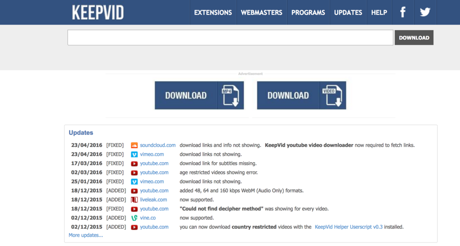
Task: Open the liveleak.com link
Action: [x=153, y=199]
